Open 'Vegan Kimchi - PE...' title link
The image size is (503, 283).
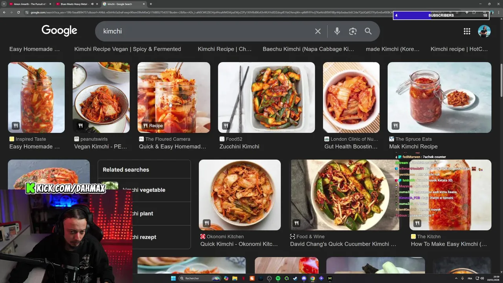click(x=101, y=147)
